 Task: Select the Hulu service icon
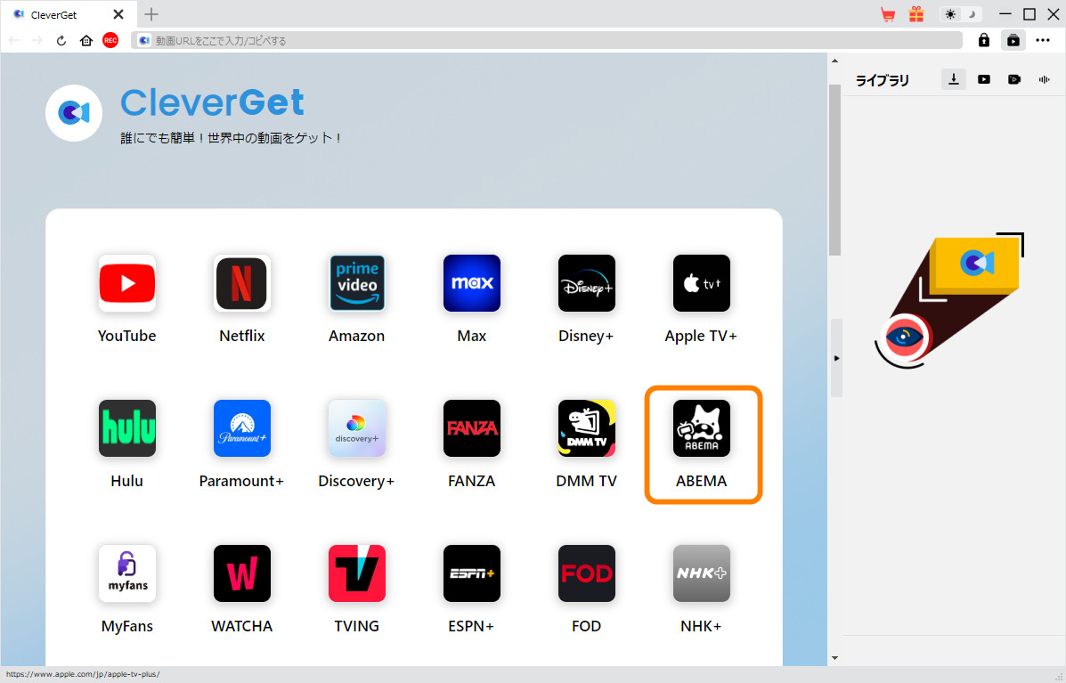click(x=126, y=428)
